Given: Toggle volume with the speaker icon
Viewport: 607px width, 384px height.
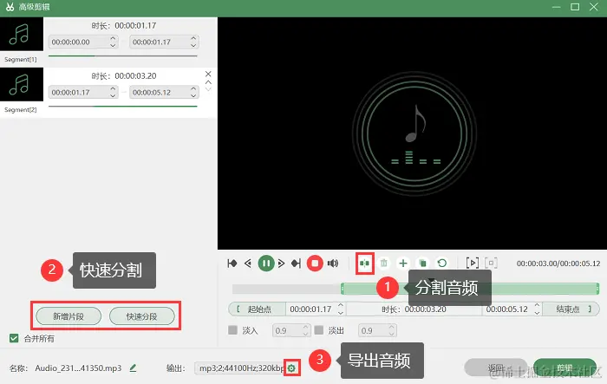Looking at the screenshot, I should coord(333,264).
